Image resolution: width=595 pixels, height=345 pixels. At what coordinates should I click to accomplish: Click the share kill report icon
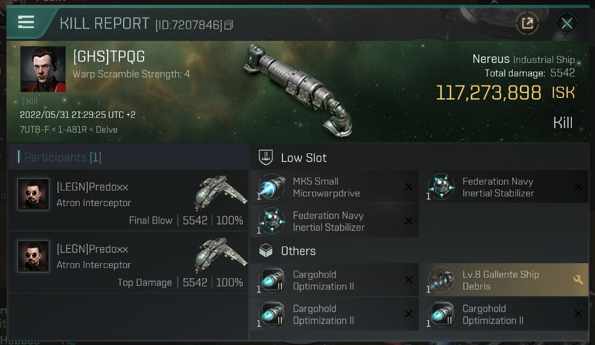(x=527, y=23)
